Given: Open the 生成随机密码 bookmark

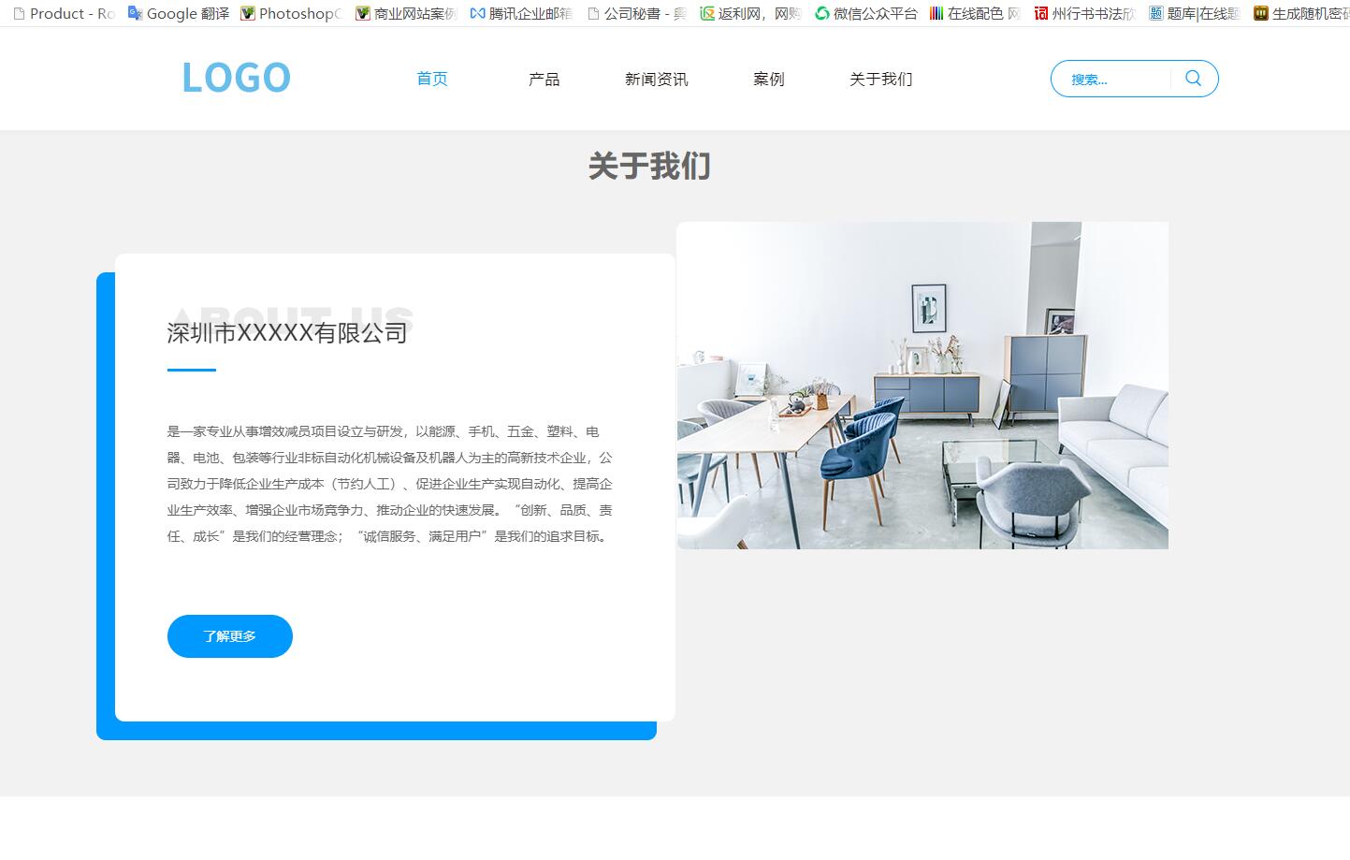Looking at the screenshot, I should pos(1302,14).
